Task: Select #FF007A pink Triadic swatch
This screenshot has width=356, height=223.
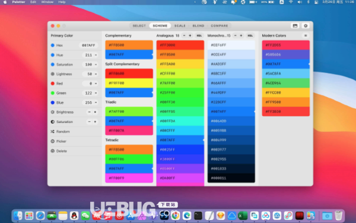Action: [129, 130]
